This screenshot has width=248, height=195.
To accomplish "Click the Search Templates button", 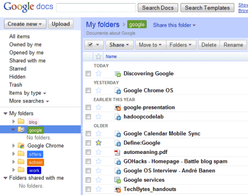I will coord(207,8).
